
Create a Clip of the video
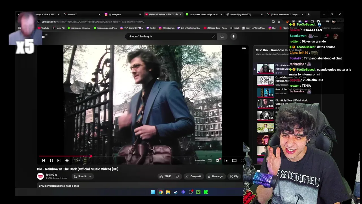234,176
